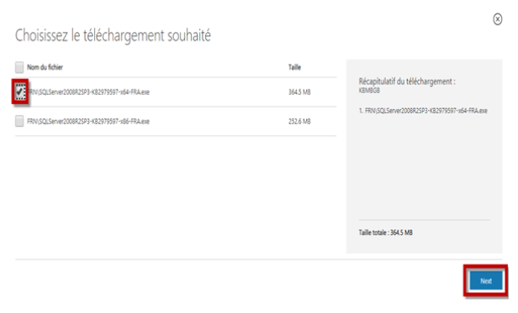Uncheck the x64-FRA.exe file checkbox
This screenshot has width=518, height=313.
tap(20, 91)
